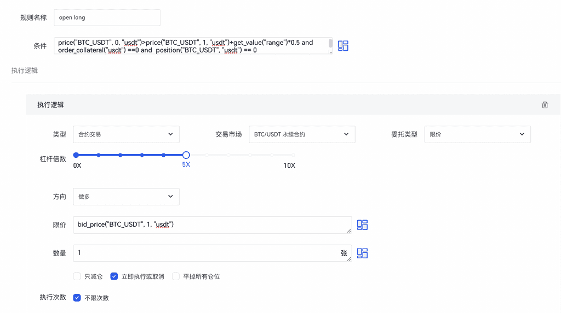The image size is (561, 313).
Task: Expand the 交易市场 dropdown BTC/USDT 永续合约
Action: tap(301, 134)
